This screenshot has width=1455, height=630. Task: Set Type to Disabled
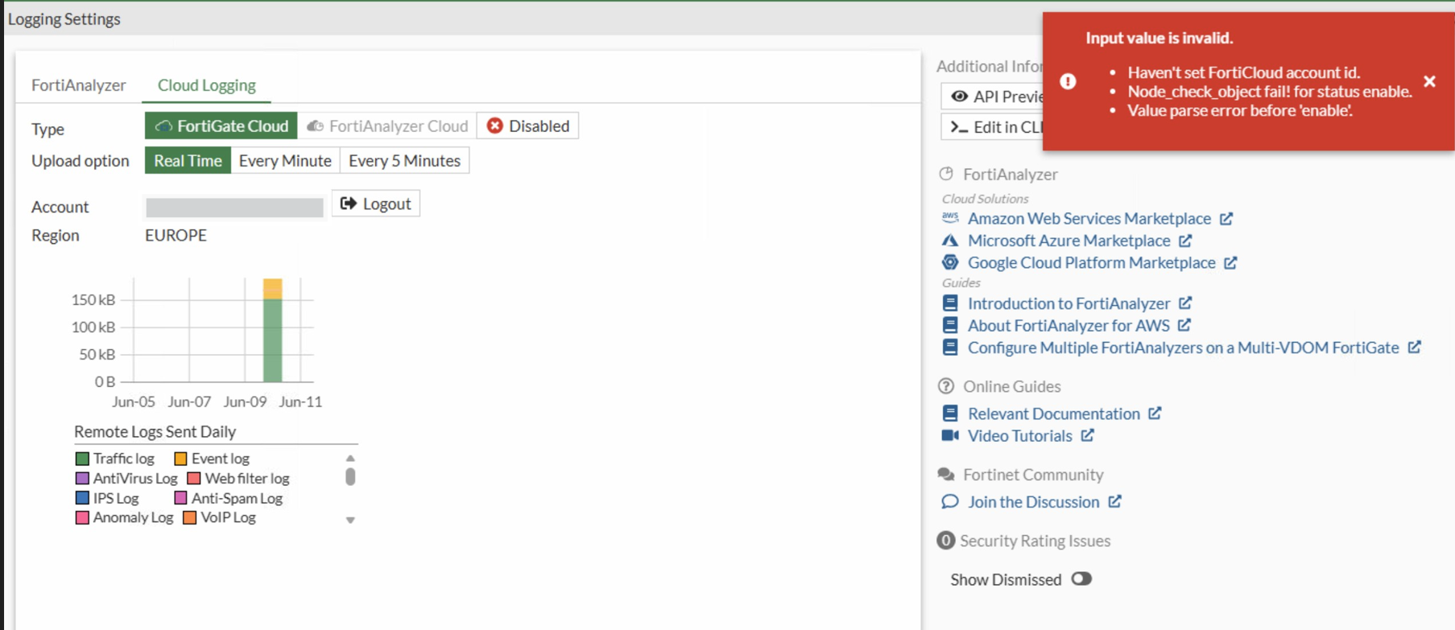click(x=528, y=126)
